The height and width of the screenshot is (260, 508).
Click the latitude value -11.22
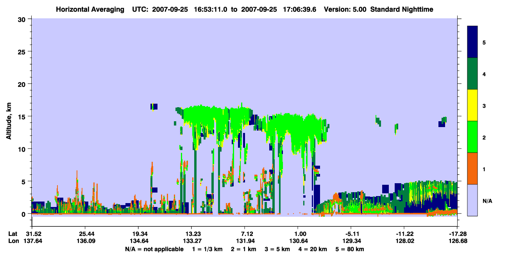(404, 234)
